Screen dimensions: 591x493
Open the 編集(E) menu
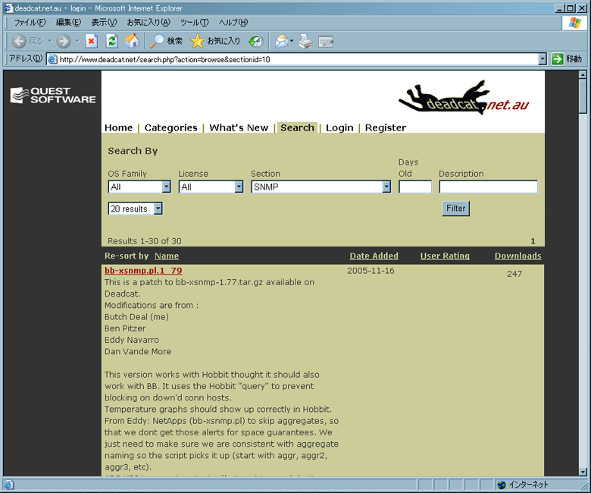69,23
